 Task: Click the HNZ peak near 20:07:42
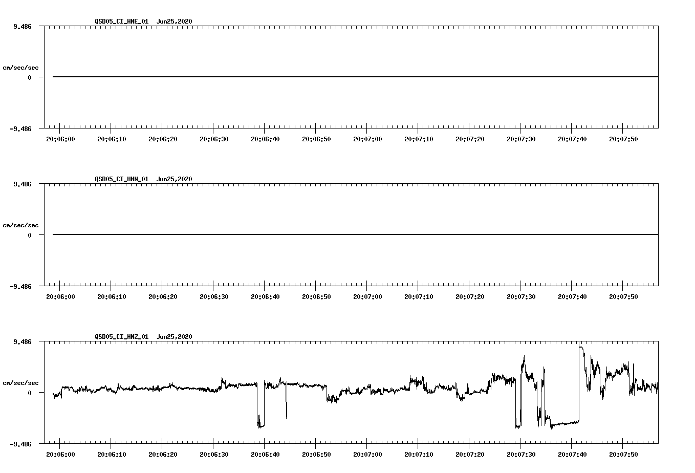(x=581, y=348)
